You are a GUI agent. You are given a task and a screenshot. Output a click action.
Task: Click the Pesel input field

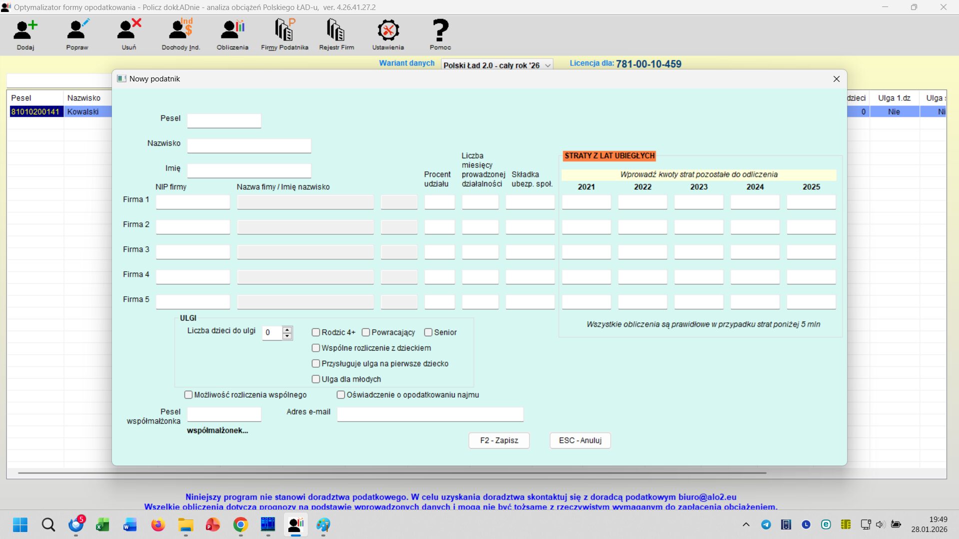(224, 120)
